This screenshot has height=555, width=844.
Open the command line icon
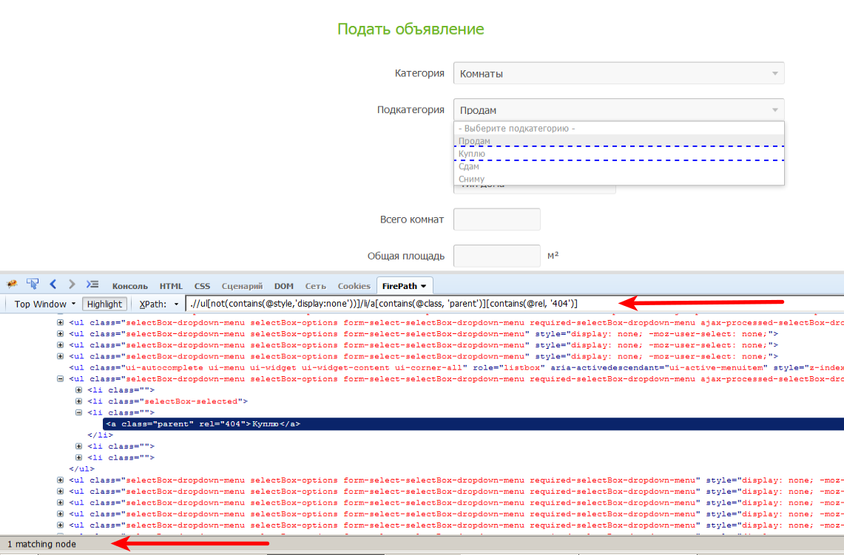(x=92, y=284)
